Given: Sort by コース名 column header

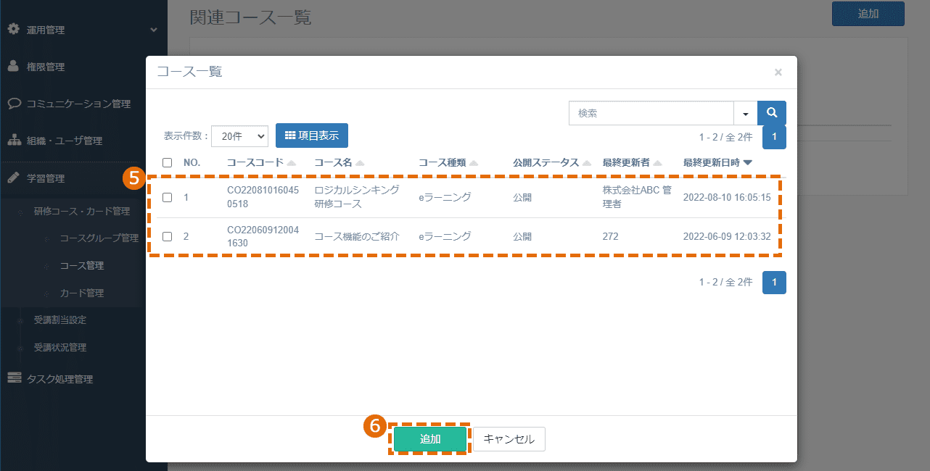Looking at the screenshot, I should (339, 163).
